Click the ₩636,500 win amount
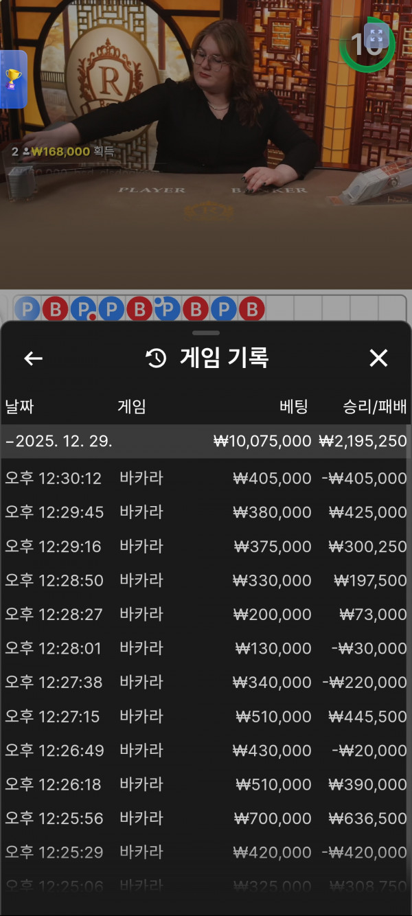This screenshot has height=916, width=412. pos(367,818)
